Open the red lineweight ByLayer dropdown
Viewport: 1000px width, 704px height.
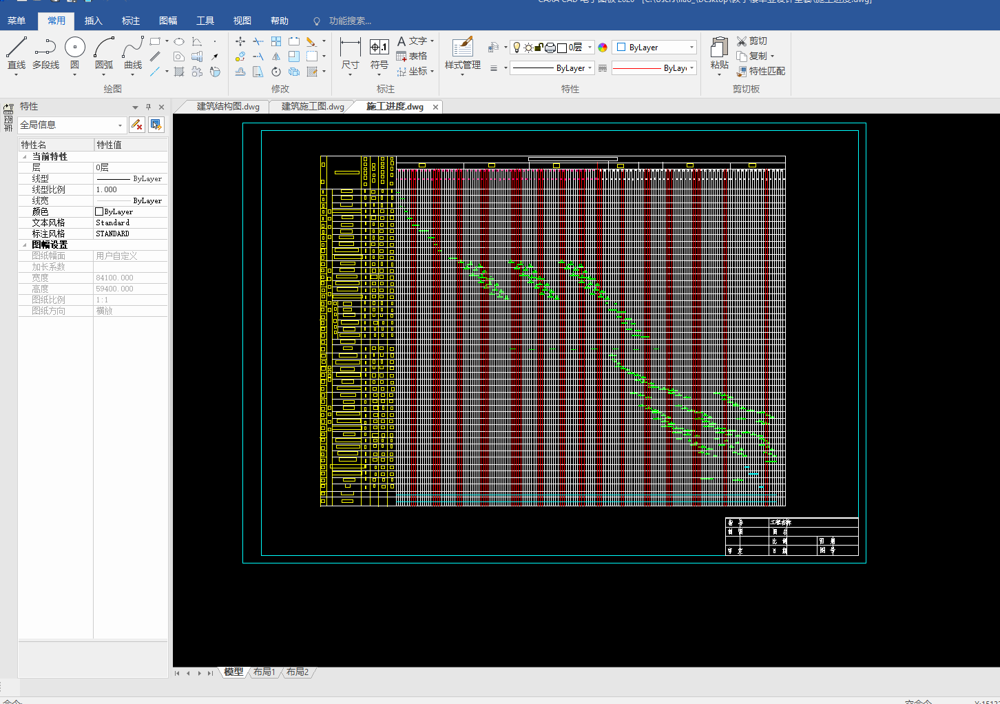[x=691, y=68]
